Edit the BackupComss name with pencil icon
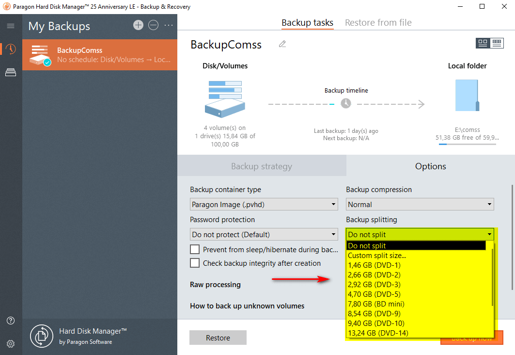 [282, 44]
